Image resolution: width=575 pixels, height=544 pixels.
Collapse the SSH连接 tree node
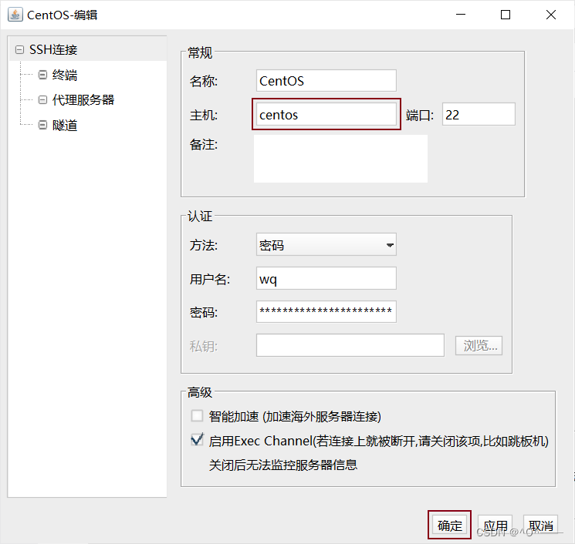tap(19, 49)
